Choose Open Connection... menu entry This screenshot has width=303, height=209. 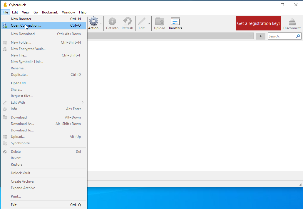44,25
